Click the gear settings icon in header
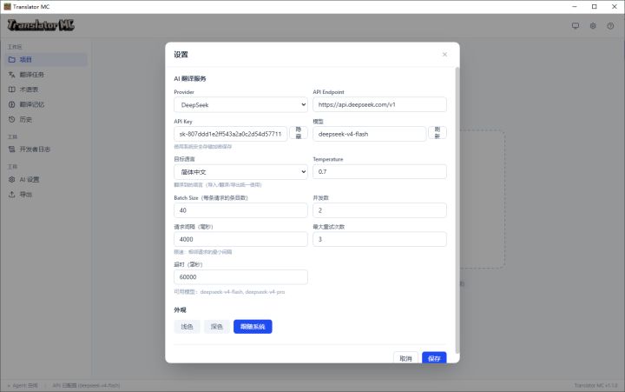The height and width of the screenshot is (392, 625). [x=593, y=26]
